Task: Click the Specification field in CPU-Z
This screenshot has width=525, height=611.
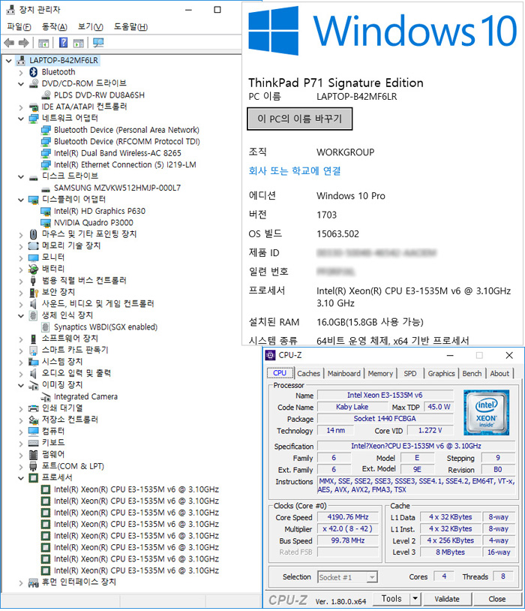Action: click(x=416, y=446)
